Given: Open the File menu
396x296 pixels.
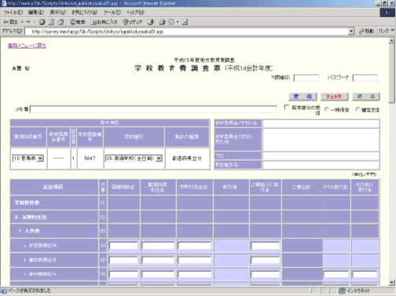Looking at the screenshot, I should pos(13,13).
